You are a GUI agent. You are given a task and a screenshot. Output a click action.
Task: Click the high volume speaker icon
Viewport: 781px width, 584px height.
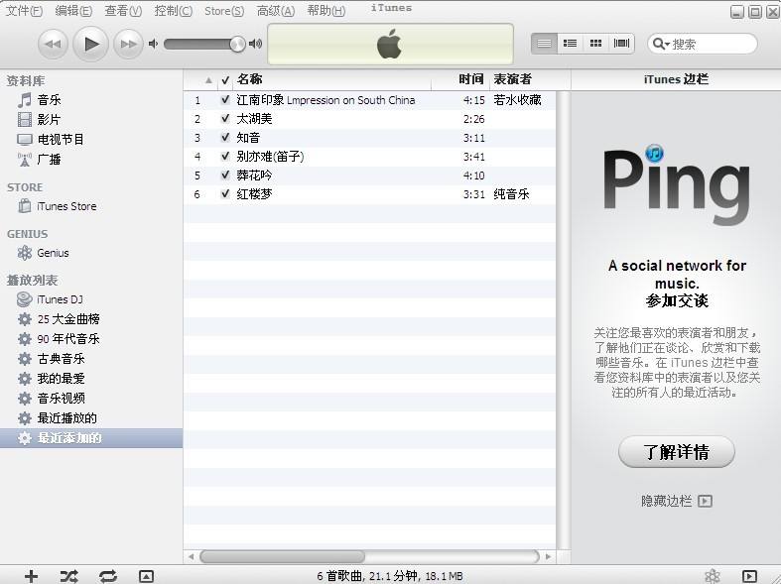coord(255,44)
